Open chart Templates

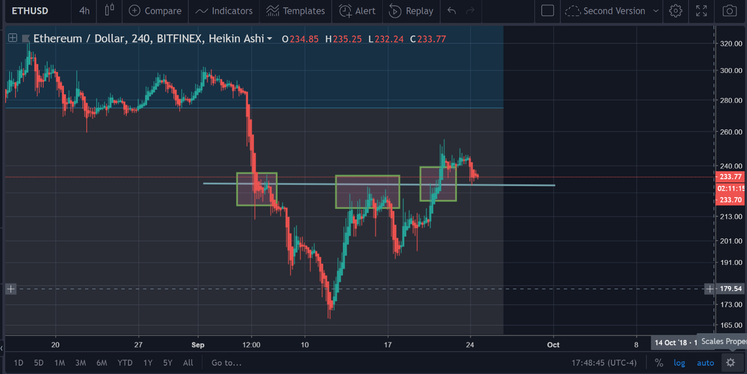295,10
